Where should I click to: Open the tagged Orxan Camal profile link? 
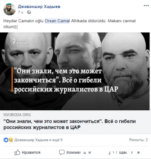(x=57, y=21)
